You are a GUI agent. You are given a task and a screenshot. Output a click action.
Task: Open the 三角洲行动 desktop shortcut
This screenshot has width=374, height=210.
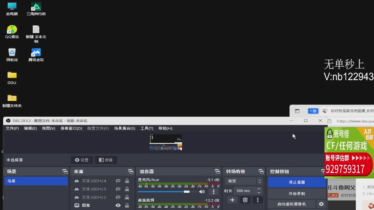point(36,9)
